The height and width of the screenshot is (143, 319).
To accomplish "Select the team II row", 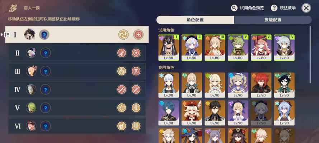I will tap(77, 53).
